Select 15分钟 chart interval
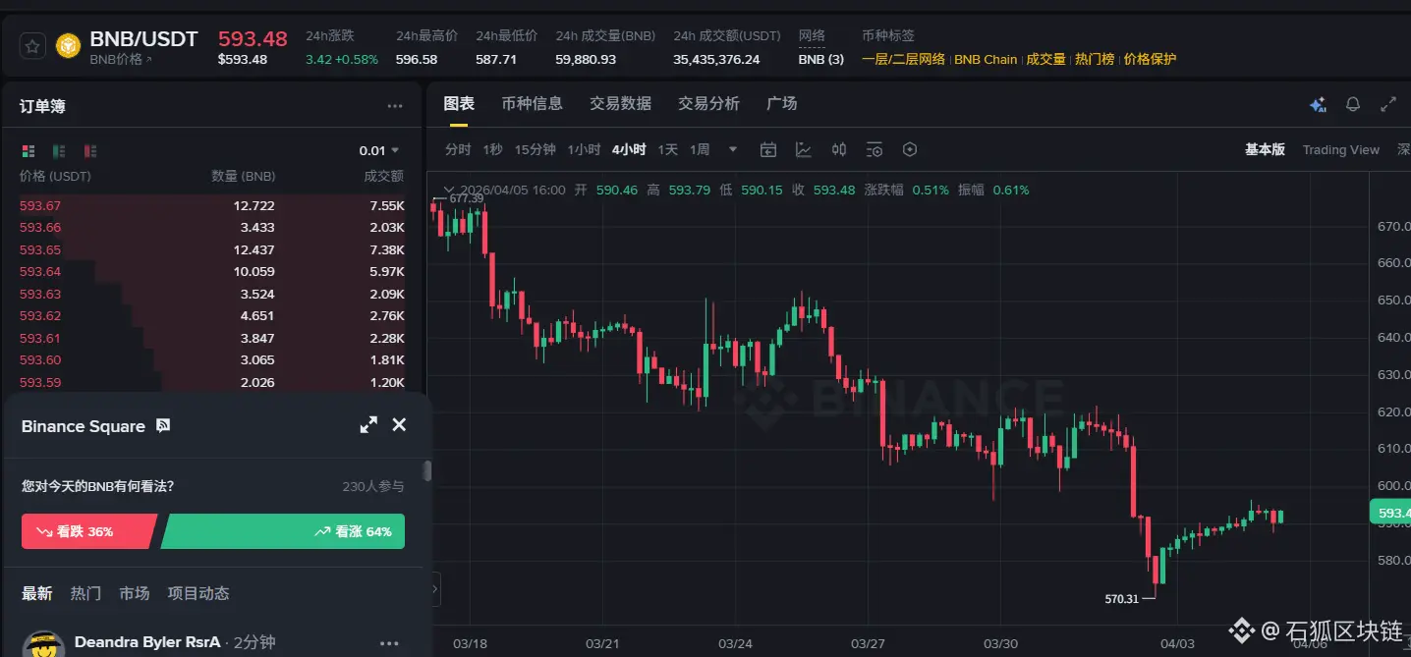This screenshot has height=657, width=1411. pyautogui.click(x=536, y=149)
